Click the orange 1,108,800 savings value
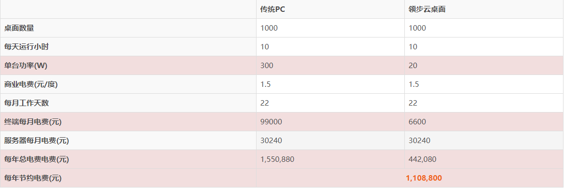Viewport: 564px width, 188px height. coord(424,178)
